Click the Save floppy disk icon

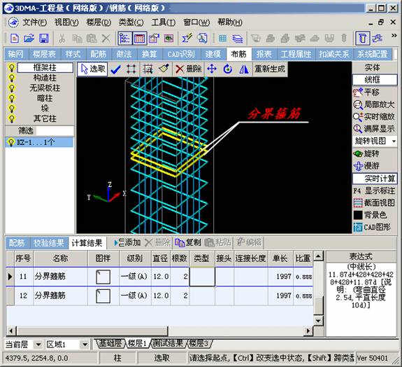(43, 39)
